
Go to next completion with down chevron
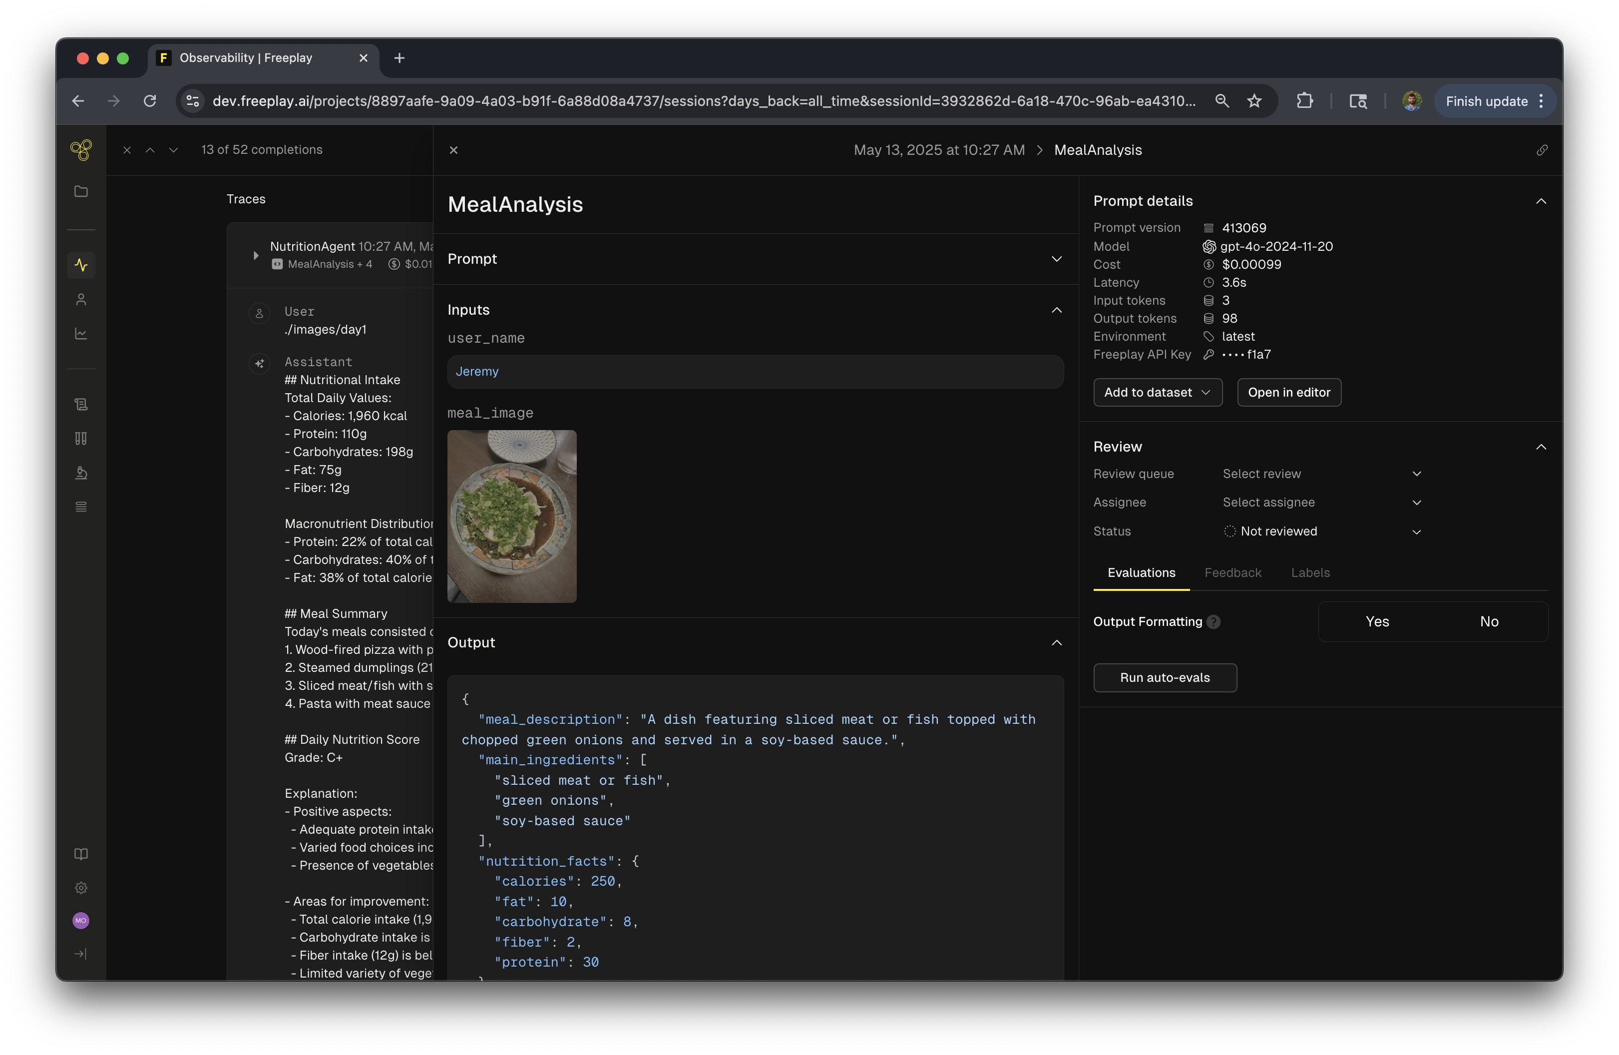(x=173, y=150)
